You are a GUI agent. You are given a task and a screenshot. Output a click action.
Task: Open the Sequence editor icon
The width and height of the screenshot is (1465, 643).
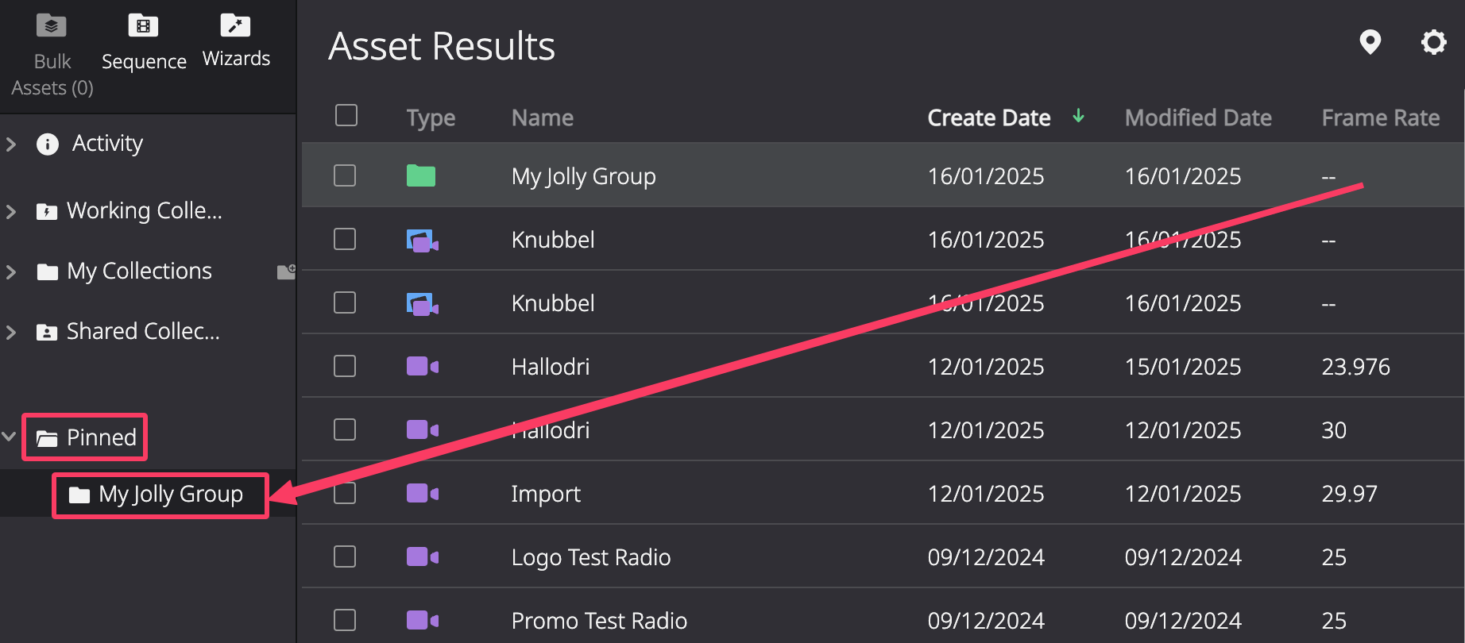pos(144,26)
